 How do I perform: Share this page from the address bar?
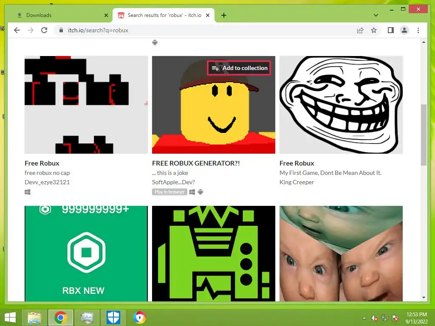pos(360,30)
